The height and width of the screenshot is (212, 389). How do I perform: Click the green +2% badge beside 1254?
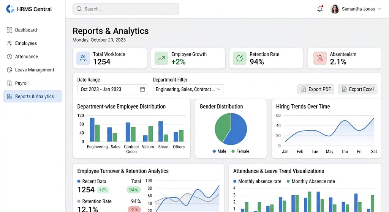103,190
